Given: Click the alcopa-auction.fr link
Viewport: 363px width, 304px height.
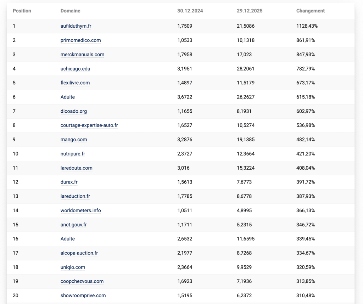Looking at the screenshot, I should pyautogui.click(x=79, y=253).
